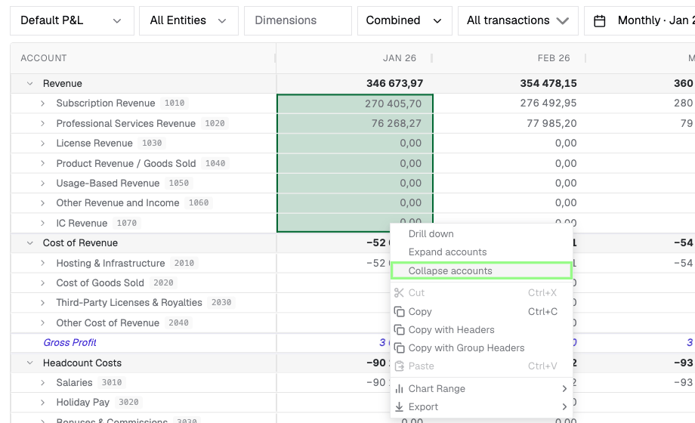Expand the Holiday Pay row
695x423 pixels.
pos(42,403)
